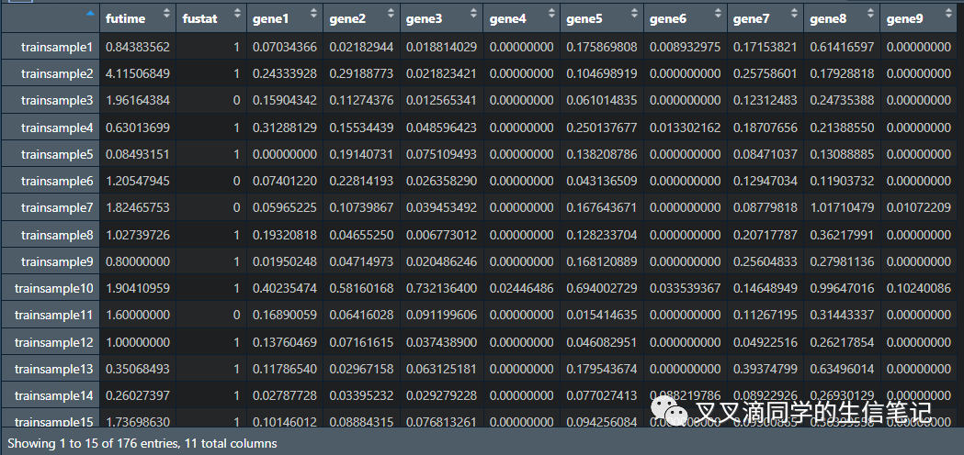Click the blue ascending sort arrow above row names
Screen dimensions: 964x455
click(x=90, y=12)
